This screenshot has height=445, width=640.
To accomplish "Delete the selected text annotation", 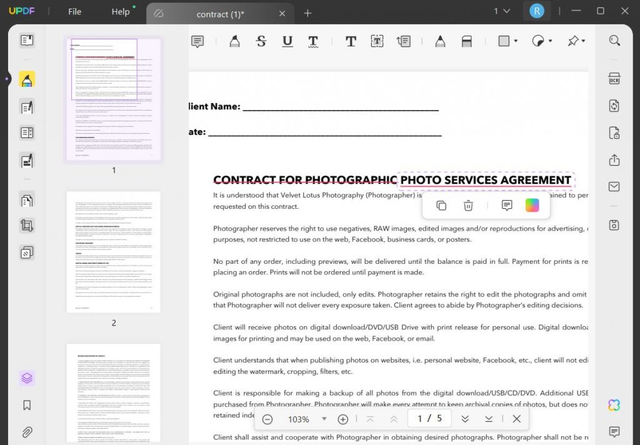I will click(468, 206).
